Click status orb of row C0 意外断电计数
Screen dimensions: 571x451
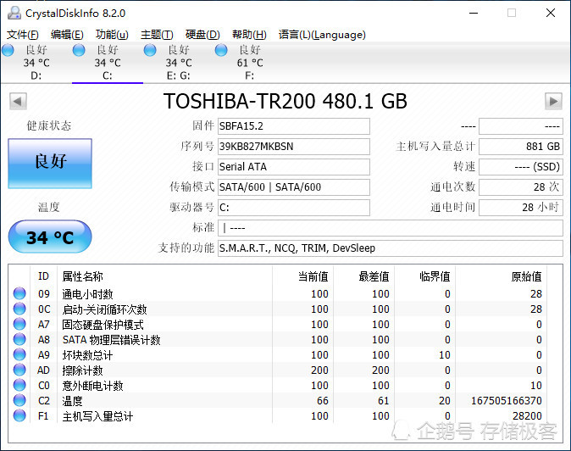(19, 385)
